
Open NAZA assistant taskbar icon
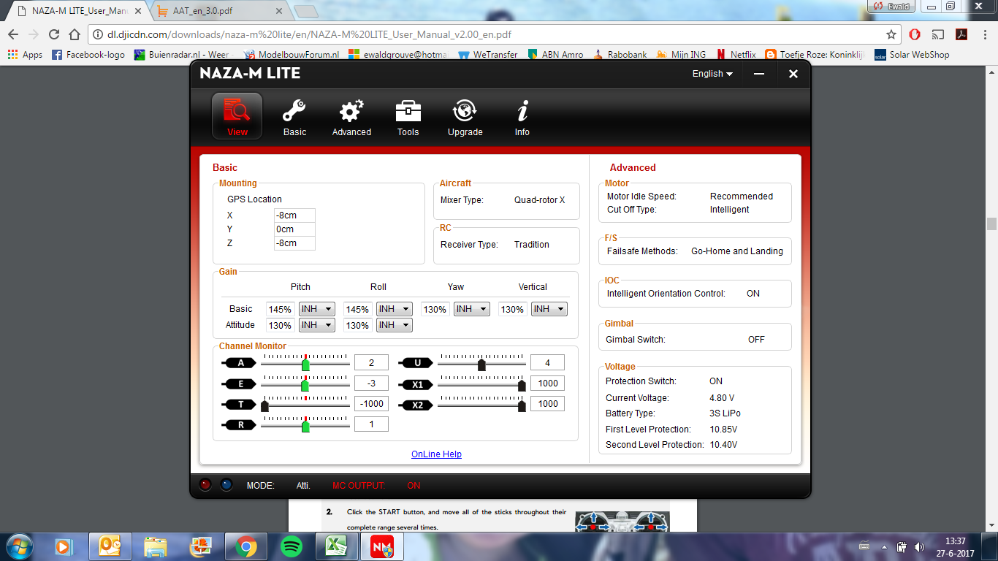tap(382, 546)
